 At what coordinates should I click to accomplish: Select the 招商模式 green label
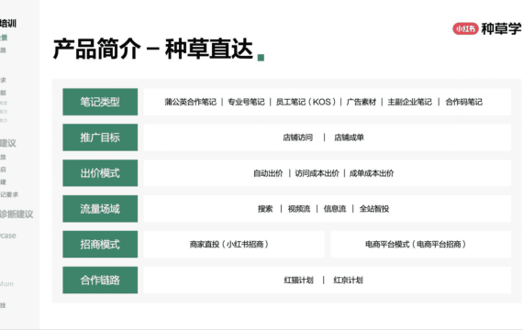100,245
